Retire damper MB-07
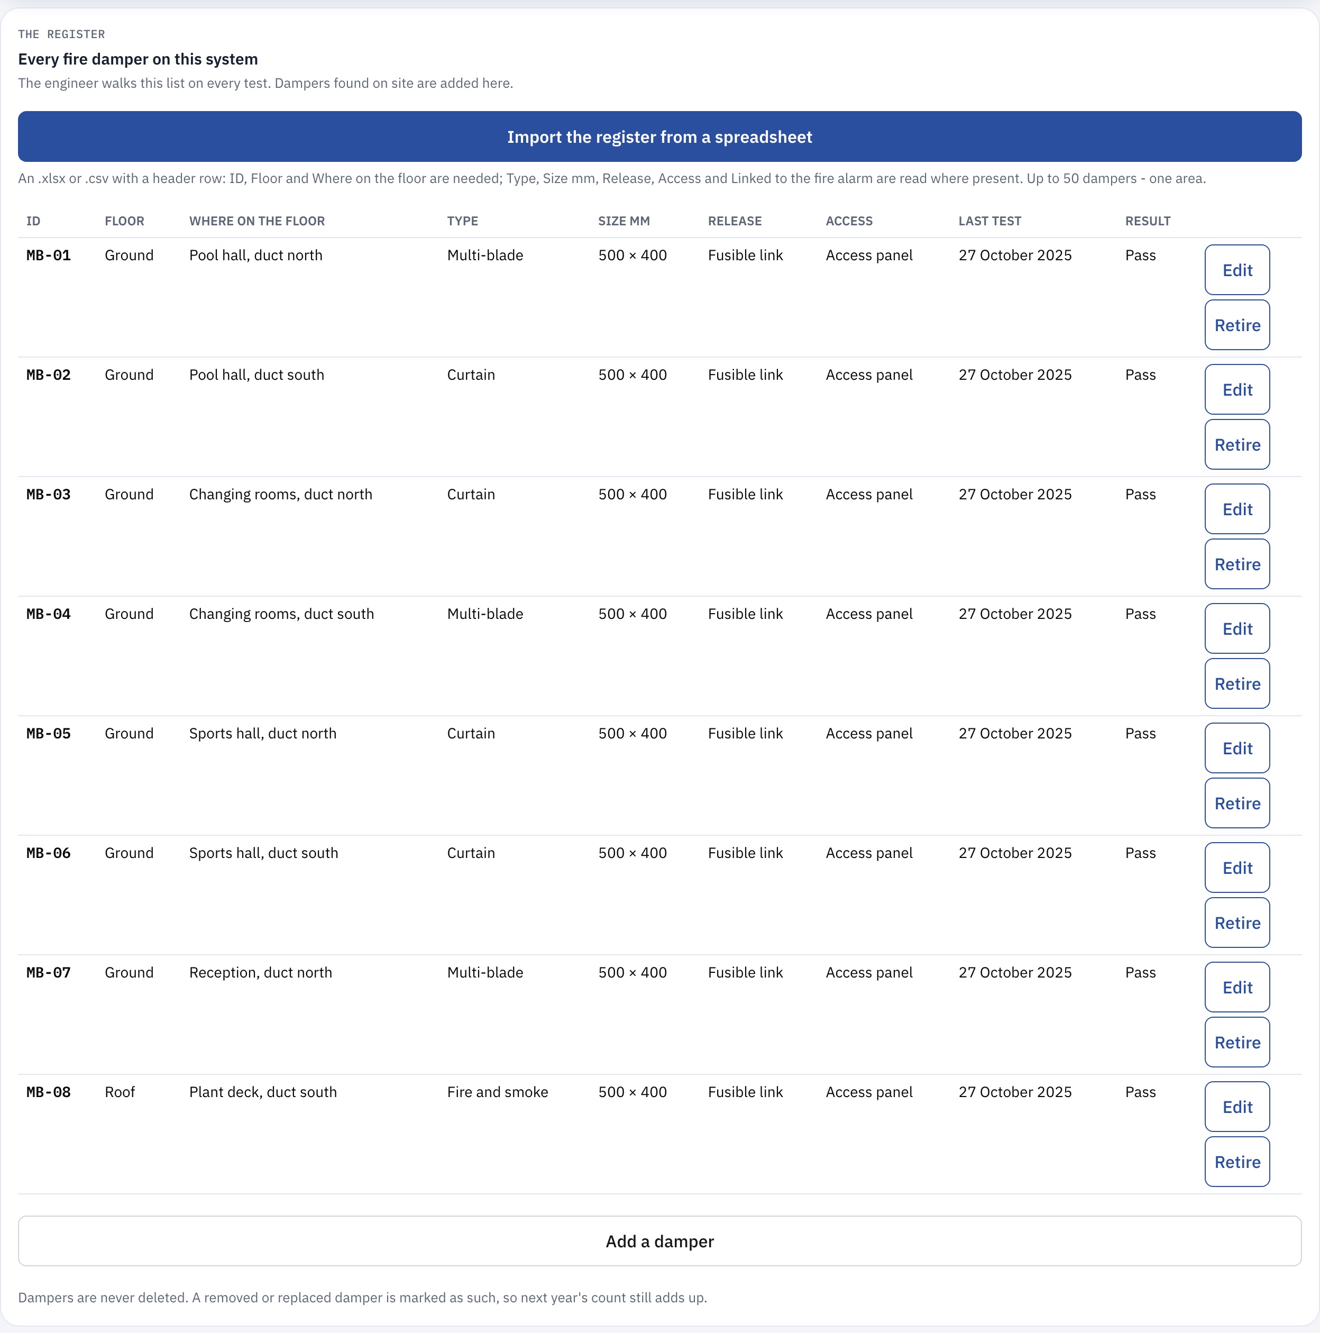This screenshot has height=1333, width=1320. (1237, 1043)
